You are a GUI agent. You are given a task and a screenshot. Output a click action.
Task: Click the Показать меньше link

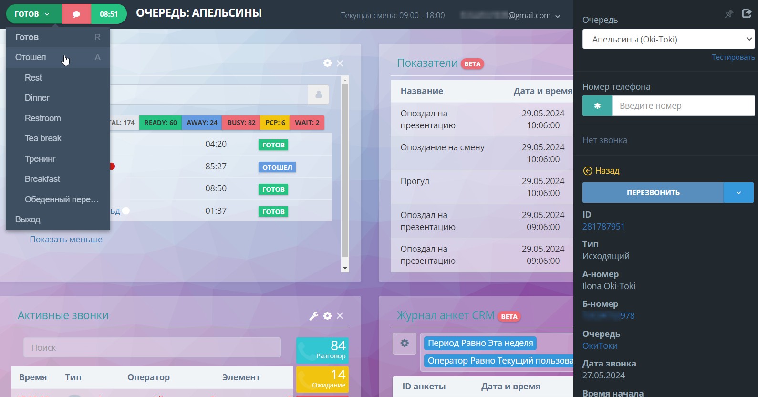point(66,240)
